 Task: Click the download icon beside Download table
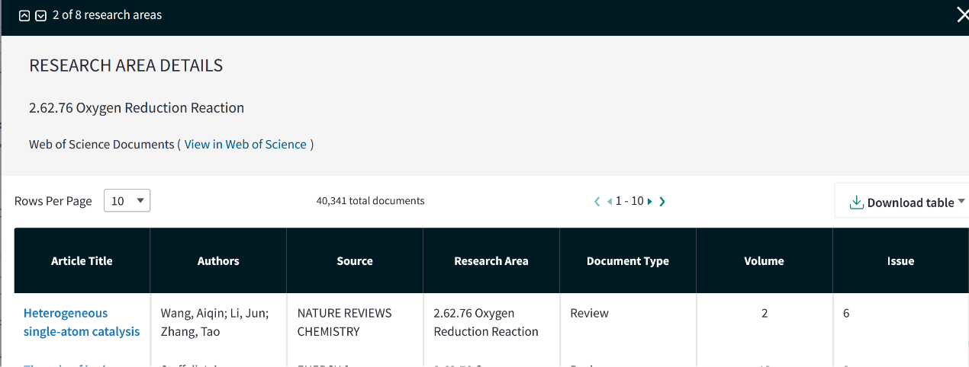point(856,203)
